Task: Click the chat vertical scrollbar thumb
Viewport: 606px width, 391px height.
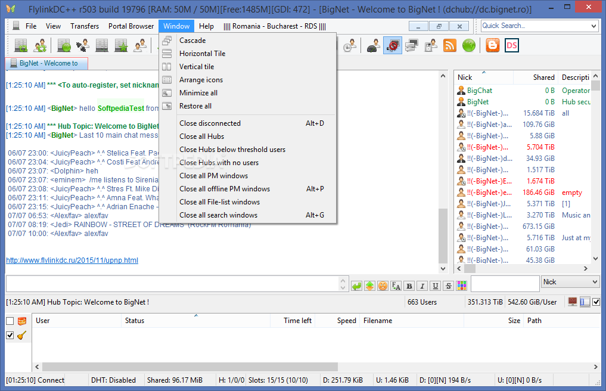Action: tap(443, 235)
